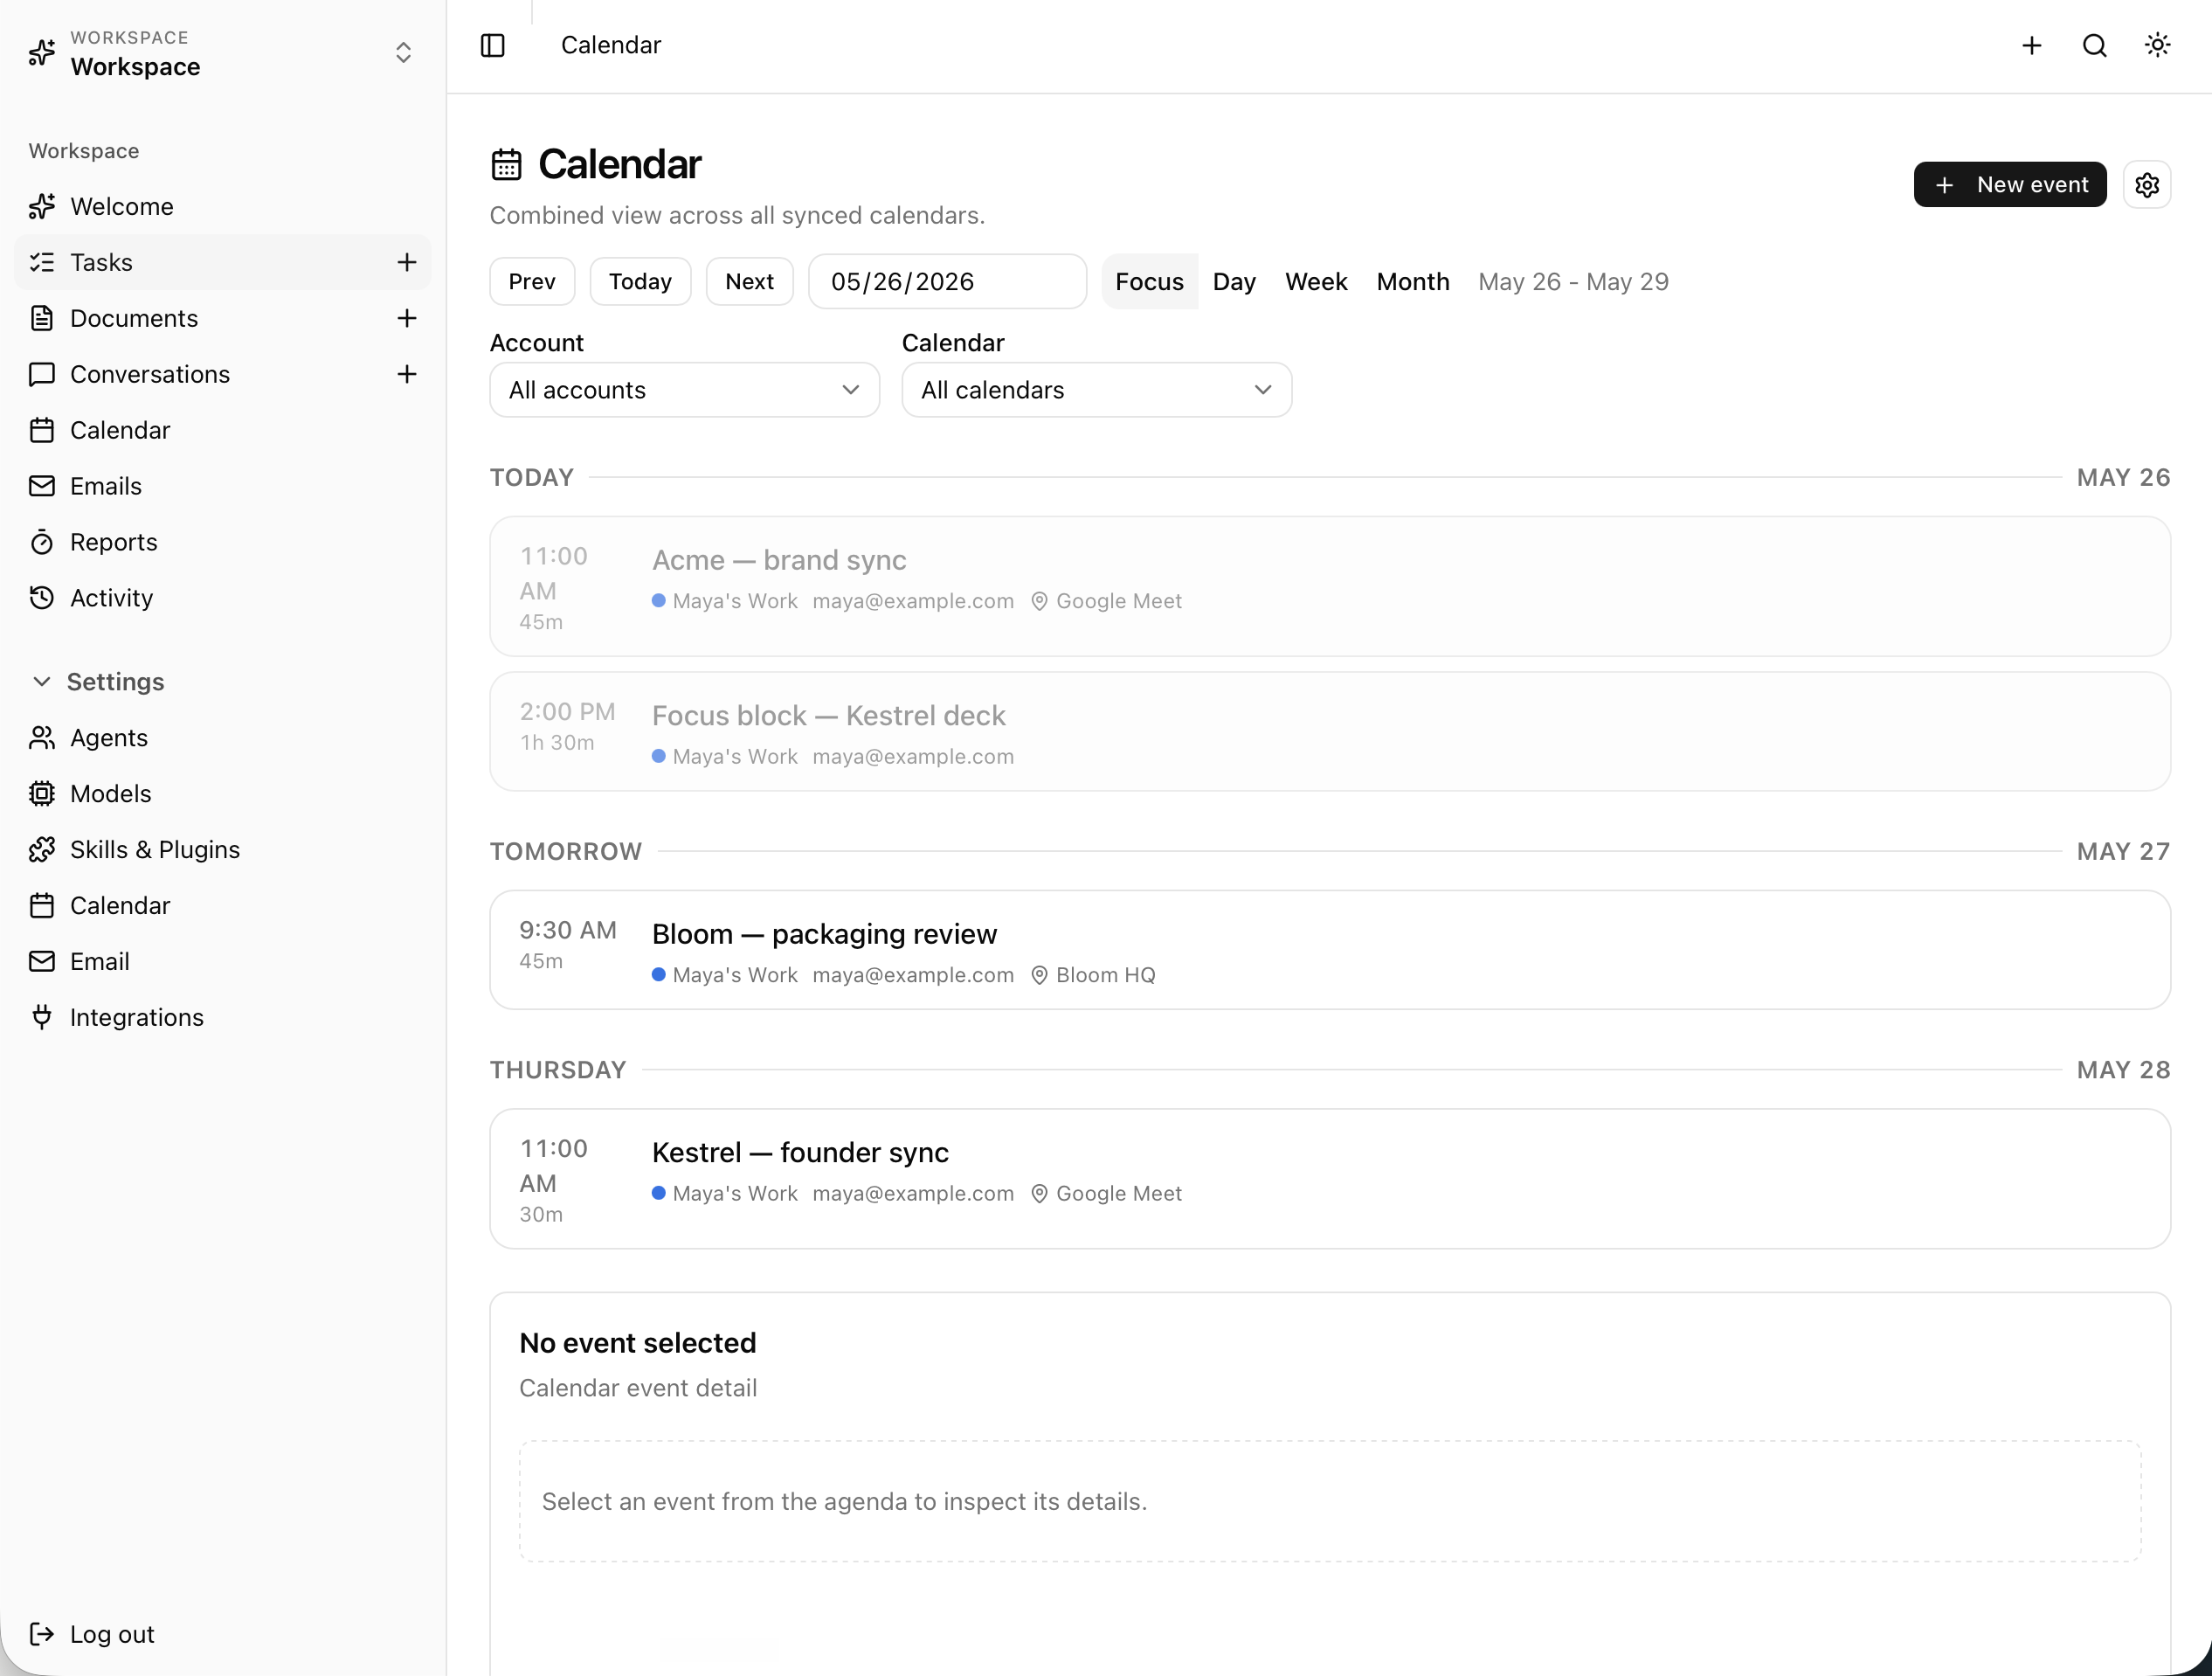Jump to Today
Image resolution: width=2212 pixels, height=1676 pixels.
click(x=640, y=282)
